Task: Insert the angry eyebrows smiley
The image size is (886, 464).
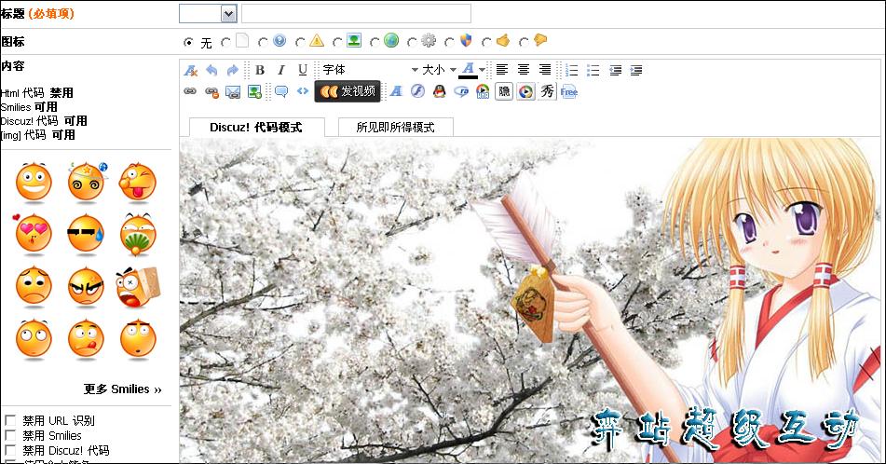Action: [86, 287]
